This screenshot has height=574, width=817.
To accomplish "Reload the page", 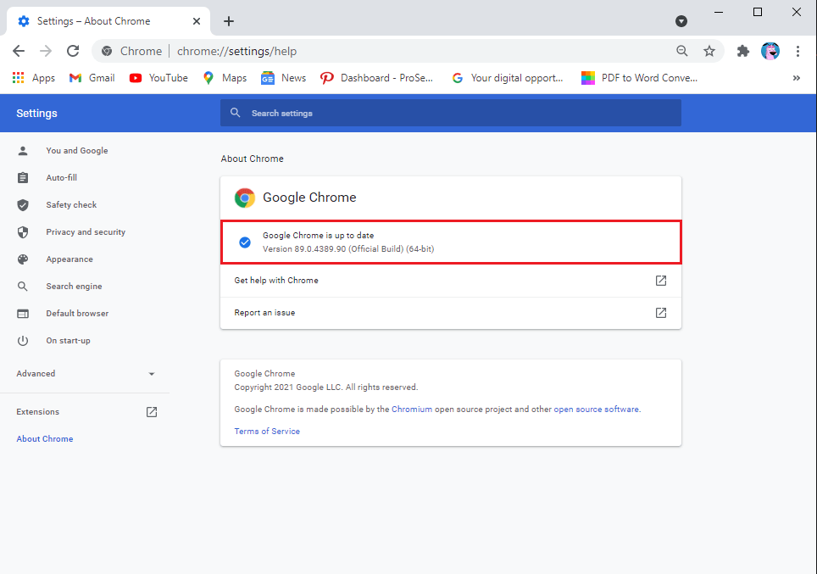I will pyautogui.click(x=73, y=51).
